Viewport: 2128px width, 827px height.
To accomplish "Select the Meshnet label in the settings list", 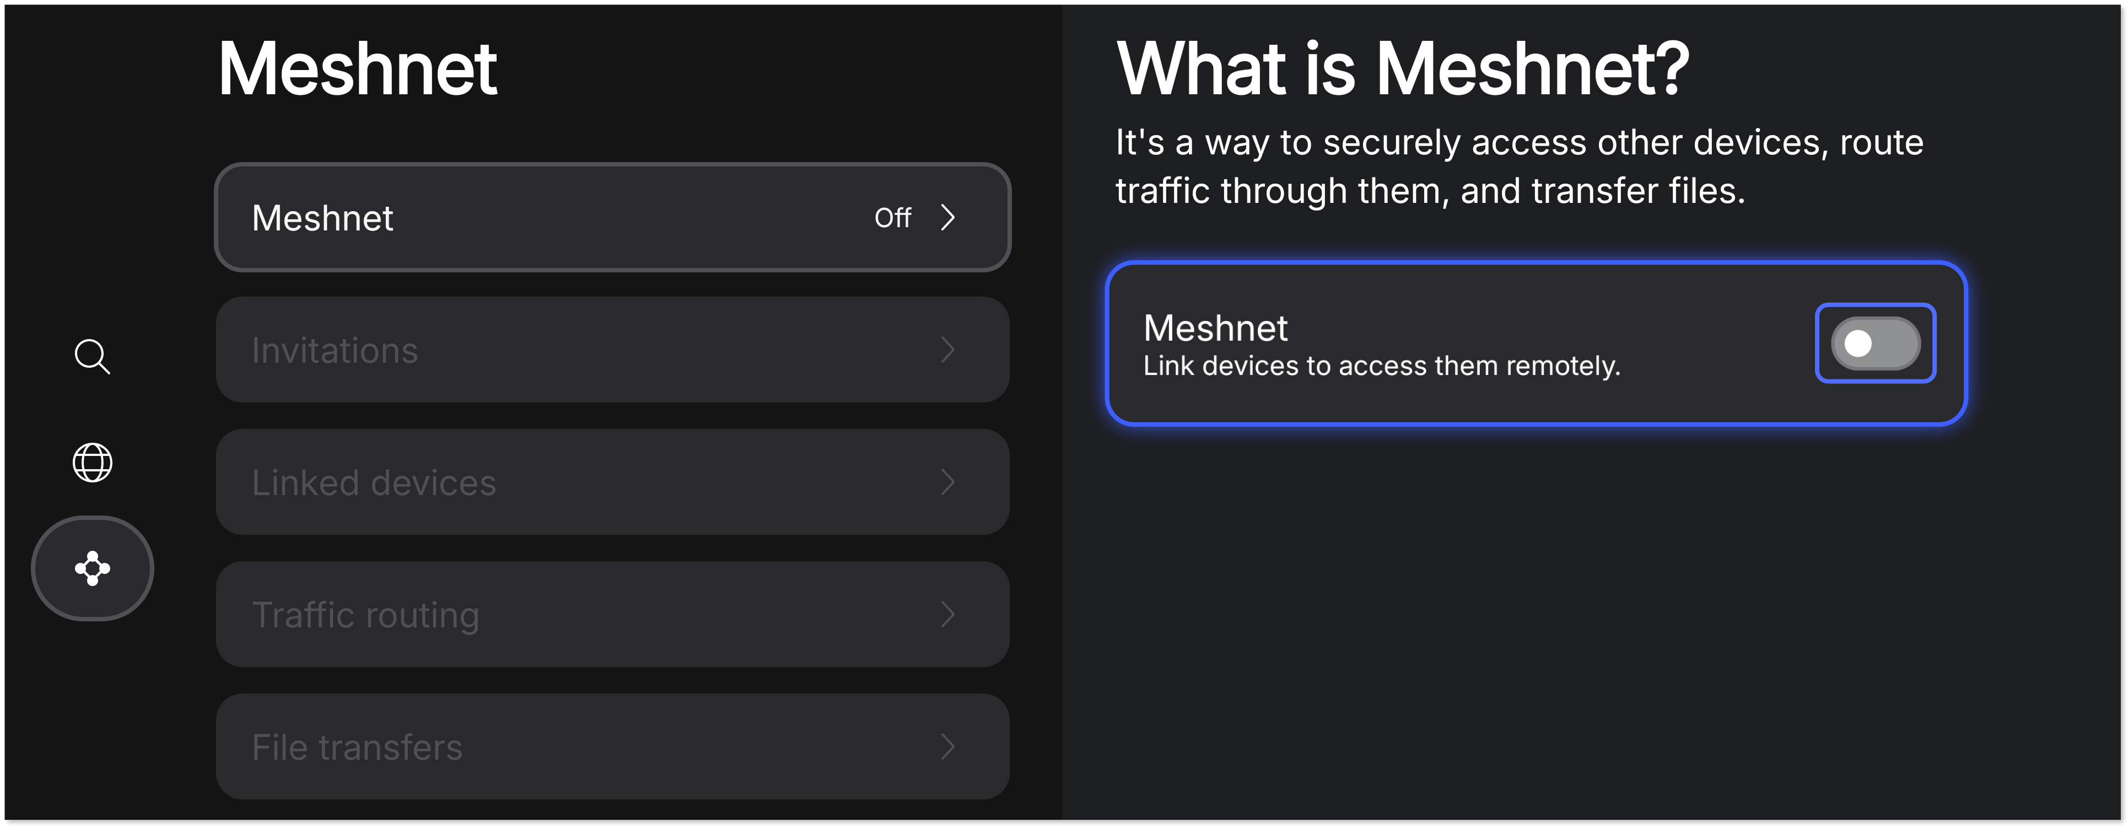I will [322, 218].
